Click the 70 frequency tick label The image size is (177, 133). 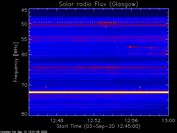24,85
